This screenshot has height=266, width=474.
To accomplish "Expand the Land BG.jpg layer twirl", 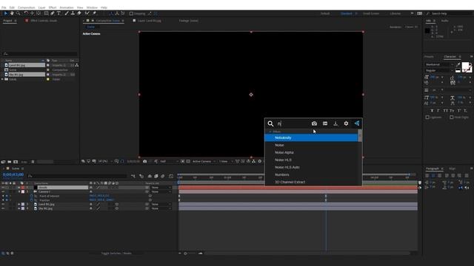I will click(19, 205).
